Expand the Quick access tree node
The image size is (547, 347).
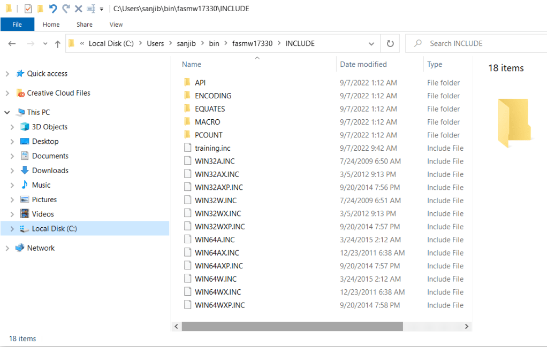7,74
